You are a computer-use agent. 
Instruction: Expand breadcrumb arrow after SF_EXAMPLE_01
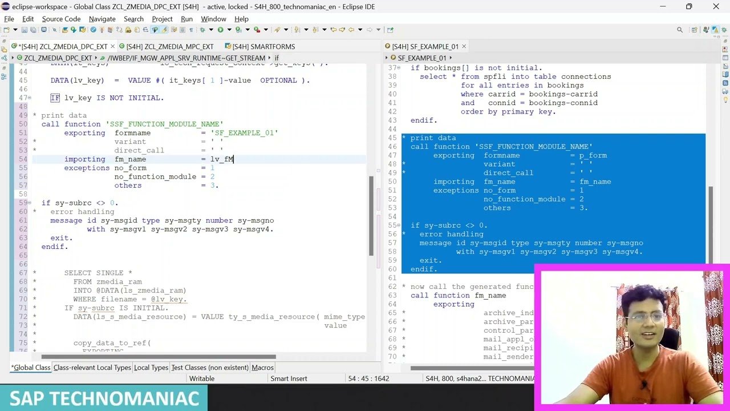[451, 58]
